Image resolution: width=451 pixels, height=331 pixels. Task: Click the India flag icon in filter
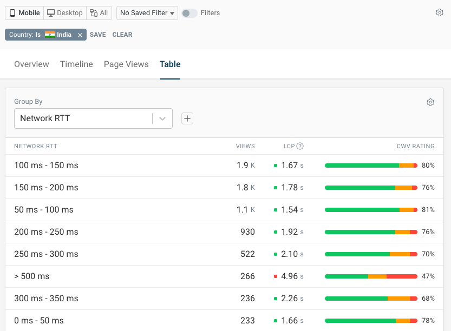coord(50,35)
